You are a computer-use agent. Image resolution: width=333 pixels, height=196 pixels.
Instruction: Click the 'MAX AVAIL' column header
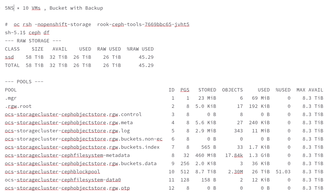[310, 90]
